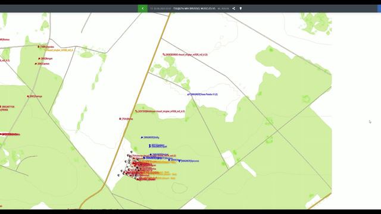Click the location pin icon in top bar
Viewport: 381px width, 214px height.
click(x=241, y=8)
